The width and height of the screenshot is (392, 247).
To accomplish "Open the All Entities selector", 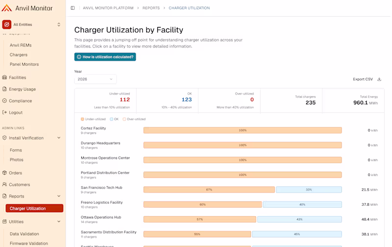I will click(x=31, y=25).
